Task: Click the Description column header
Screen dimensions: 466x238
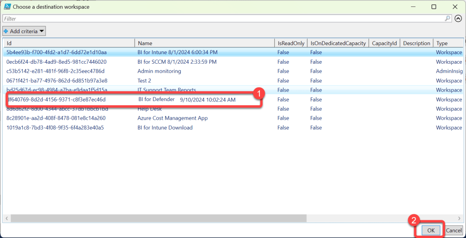Action: click(x=416, y=43)
